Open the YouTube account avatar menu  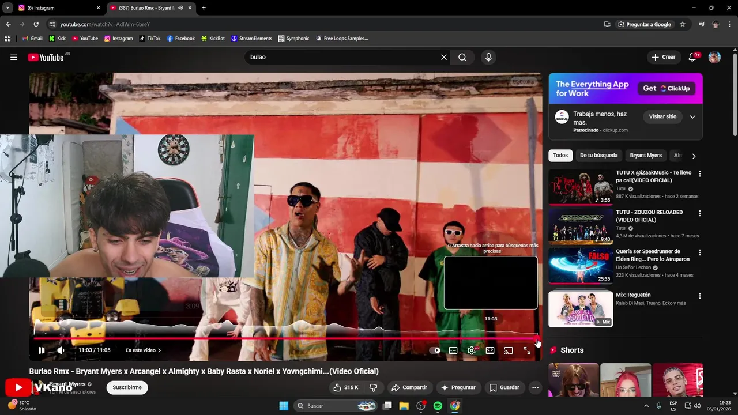[714, 57]
